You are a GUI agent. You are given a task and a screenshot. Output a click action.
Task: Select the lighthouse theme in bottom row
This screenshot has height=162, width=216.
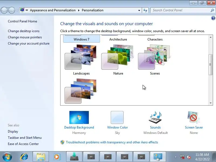coord(80,91)
